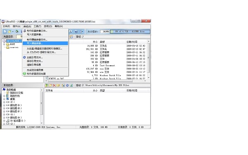The width and height of the screenshot is (248, 155).
Task: Open the 工具(T) menu
Action: 38,26
